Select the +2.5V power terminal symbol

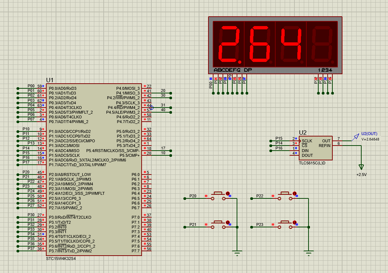point(361,167)
